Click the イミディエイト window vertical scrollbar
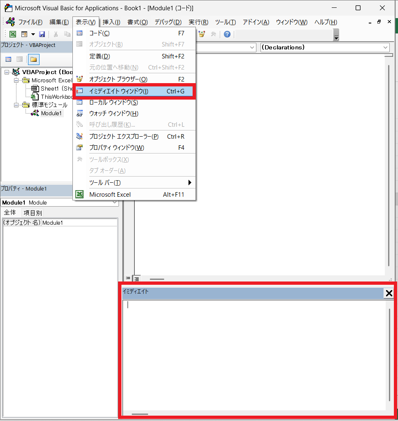Viewport: 398px width, 421px height. click(389, 354)
